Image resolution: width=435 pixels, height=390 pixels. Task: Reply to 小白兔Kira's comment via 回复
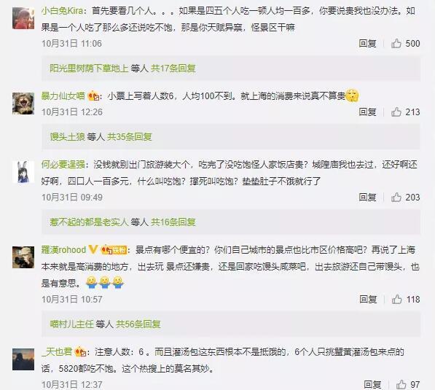coord(367,43)
